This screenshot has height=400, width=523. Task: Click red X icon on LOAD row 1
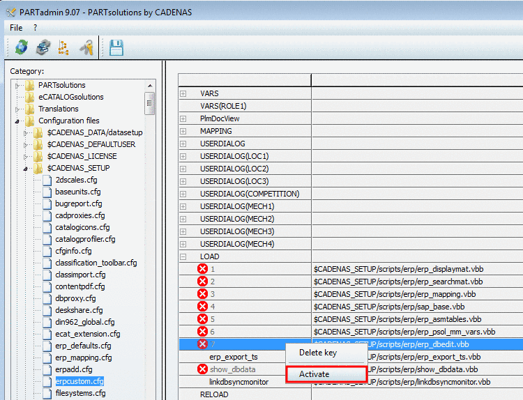pos(202,269)
